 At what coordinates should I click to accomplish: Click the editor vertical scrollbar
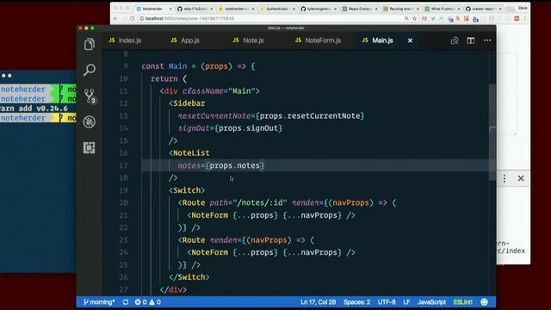point(492,132)
